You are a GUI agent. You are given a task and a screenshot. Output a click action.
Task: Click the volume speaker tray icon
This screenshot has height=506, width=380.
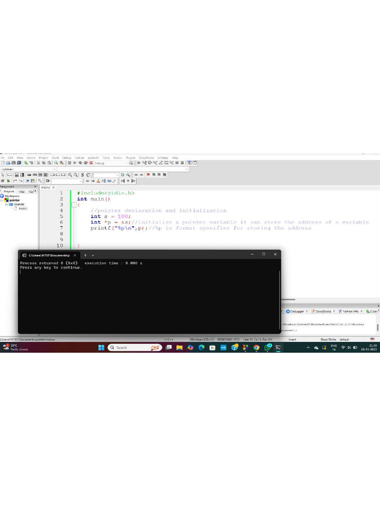(x=349, y=347)
